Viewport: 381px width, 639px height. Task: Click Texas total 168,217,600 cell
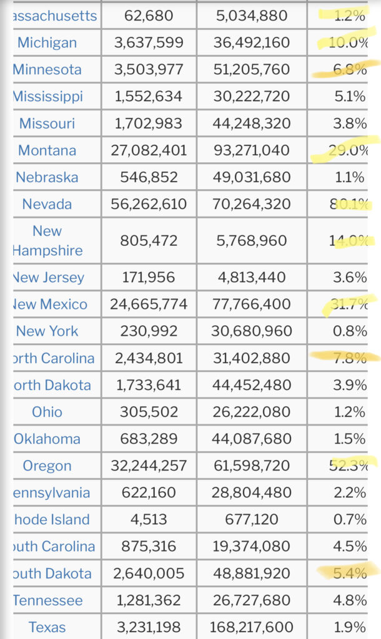click(x=252, y=627)
